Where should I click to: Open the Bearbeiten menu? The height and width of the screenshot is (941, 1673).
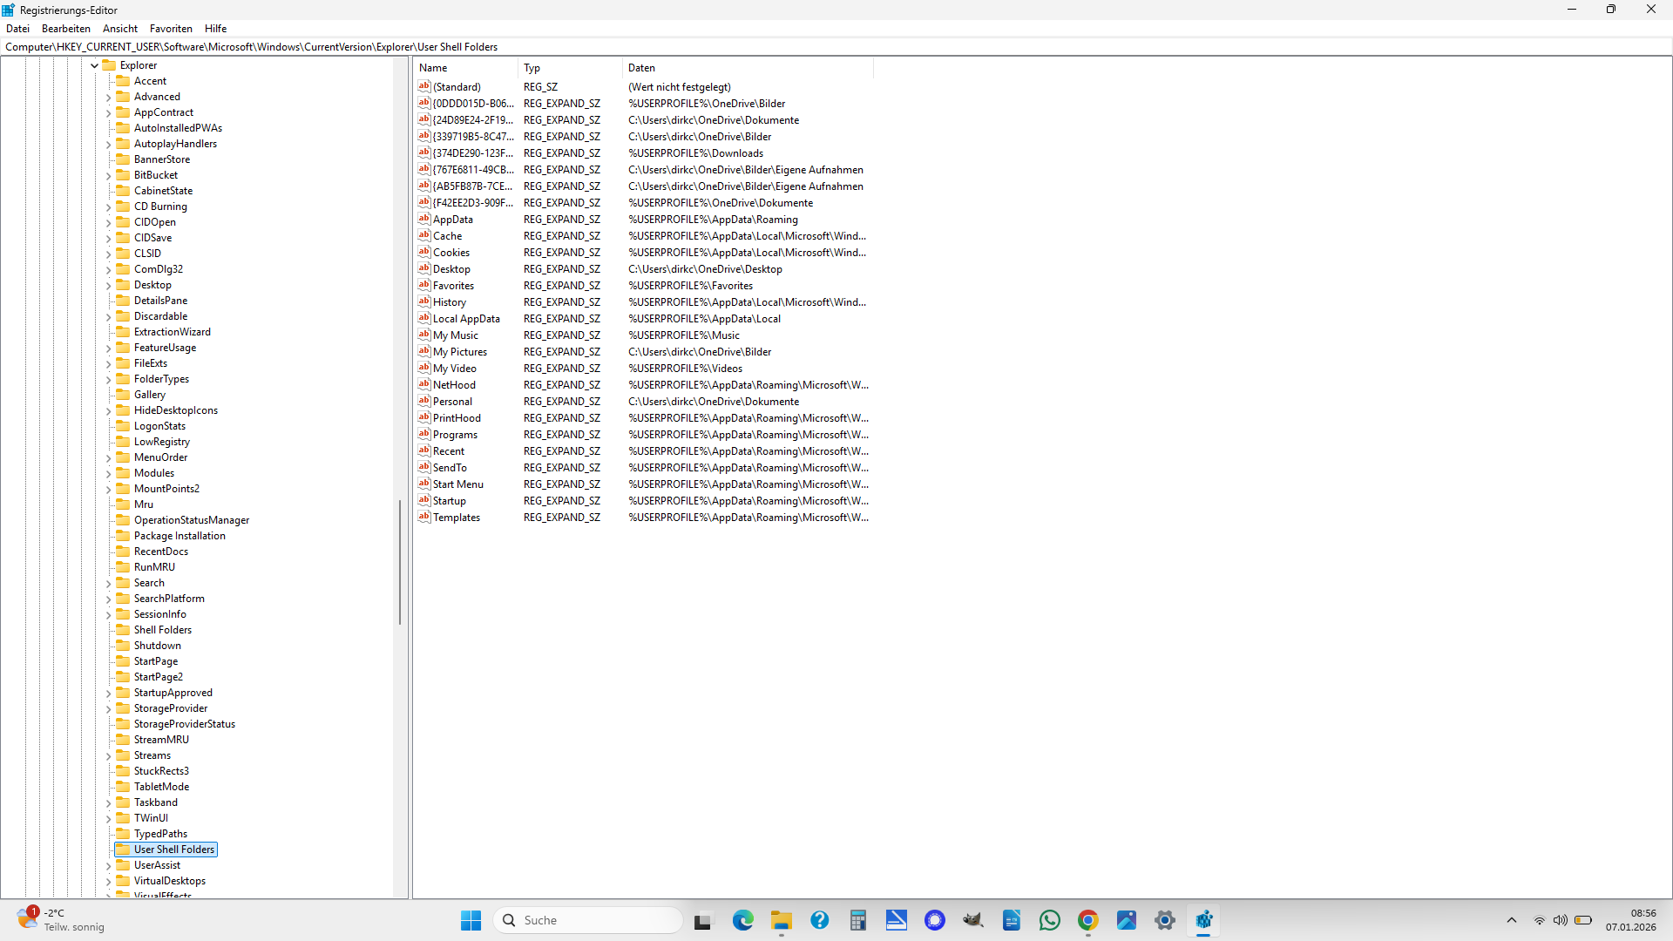pyautogui.click(x=66, y=29)
